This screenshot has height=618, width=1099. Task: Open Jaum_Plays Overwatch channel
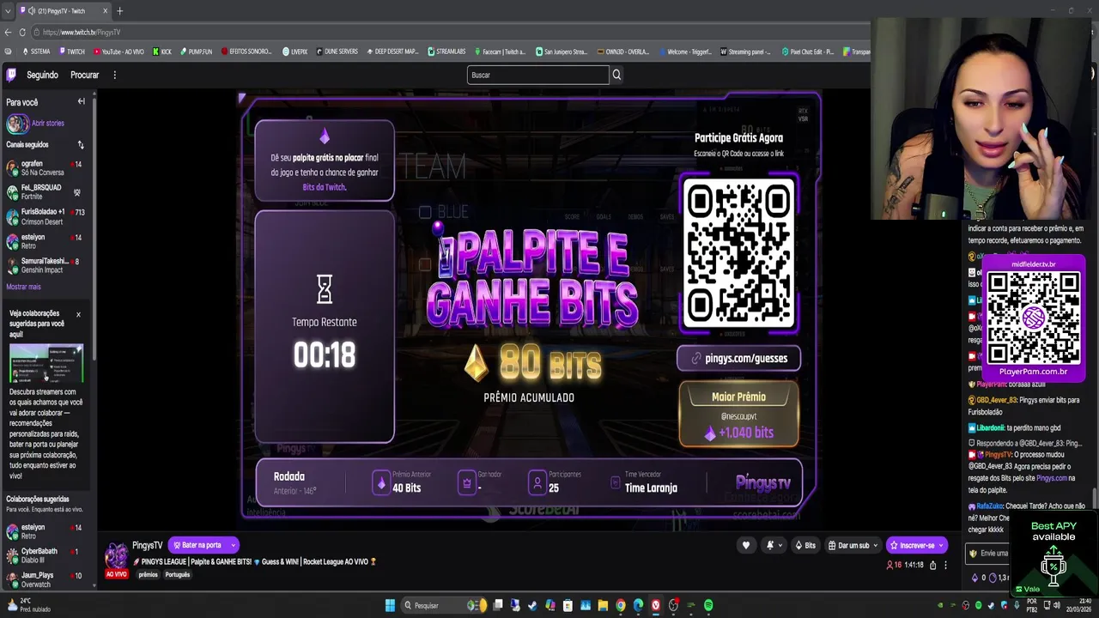[x=46, y=579]
